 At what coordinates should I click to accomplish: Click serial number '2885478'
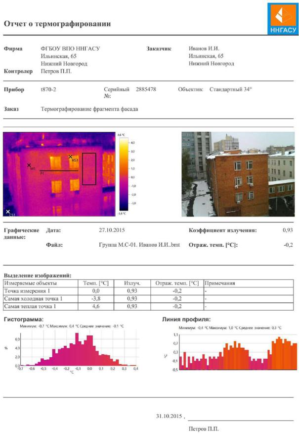pos(146,89)
